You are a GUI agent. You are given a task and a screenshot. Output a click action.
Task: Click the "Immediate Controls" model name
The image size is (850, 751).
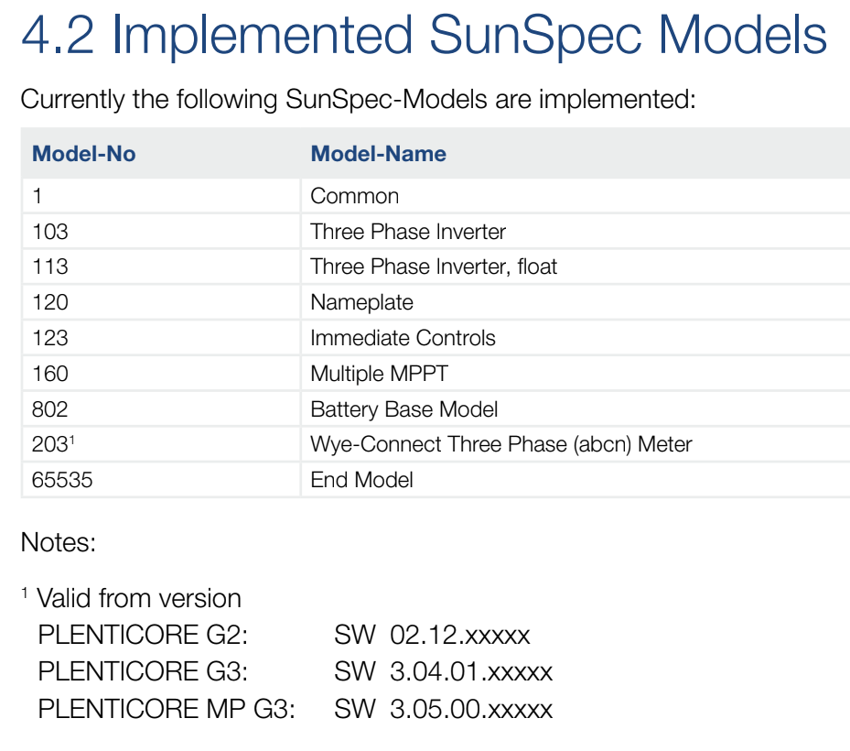coord(403,338)
